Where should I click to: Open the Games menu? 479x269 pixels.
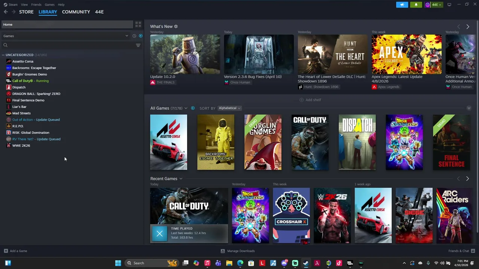click(49, 4)
